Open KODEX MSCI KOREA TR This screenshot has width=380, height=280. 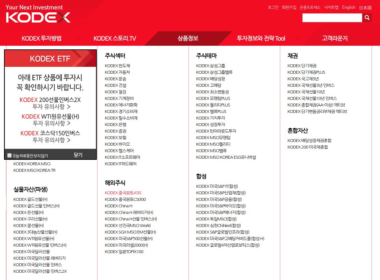click(x=35, y=170)
